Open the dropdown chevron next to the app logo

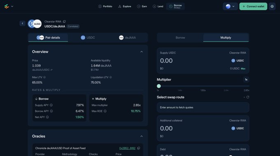pyautogui.click(x=12, y=7)
